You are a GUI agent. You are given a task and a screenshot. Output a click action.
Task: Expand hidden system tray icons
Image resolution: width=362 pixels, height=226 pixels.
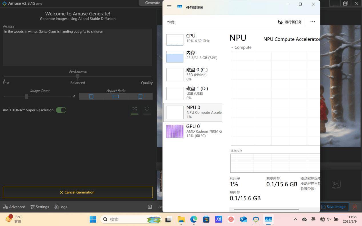[x=295, y=219]
